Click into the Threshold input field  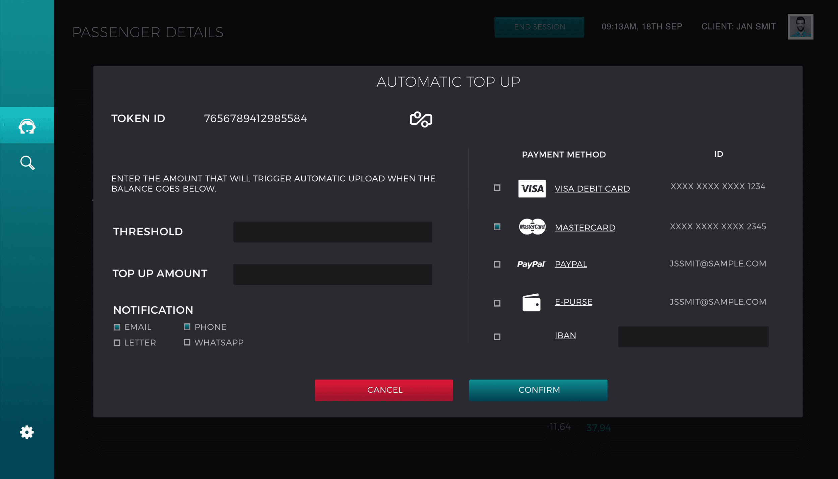click(x=332, y=232)
